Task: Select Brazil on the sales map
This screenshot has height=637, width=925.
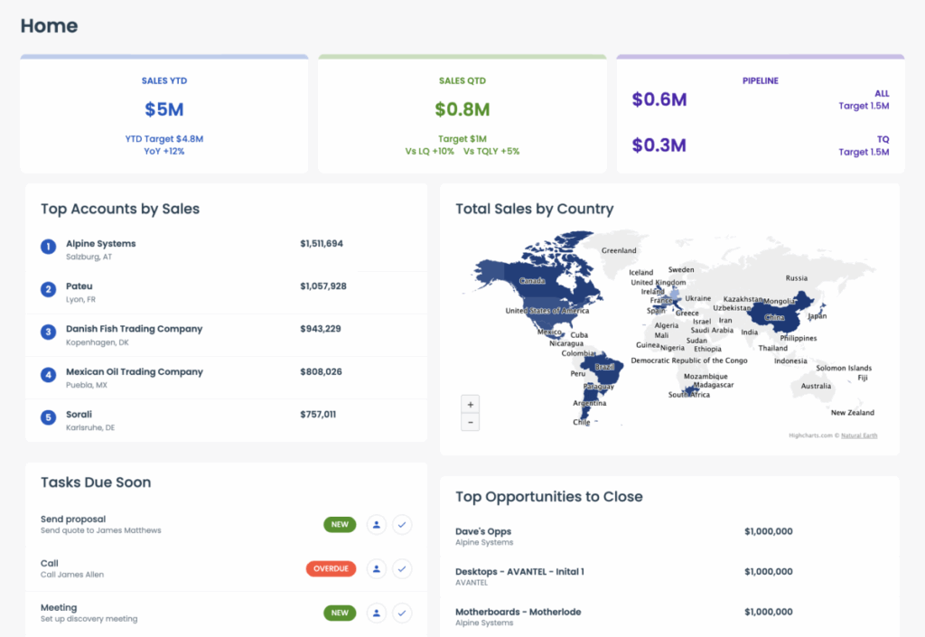Action: pos(604,367)
